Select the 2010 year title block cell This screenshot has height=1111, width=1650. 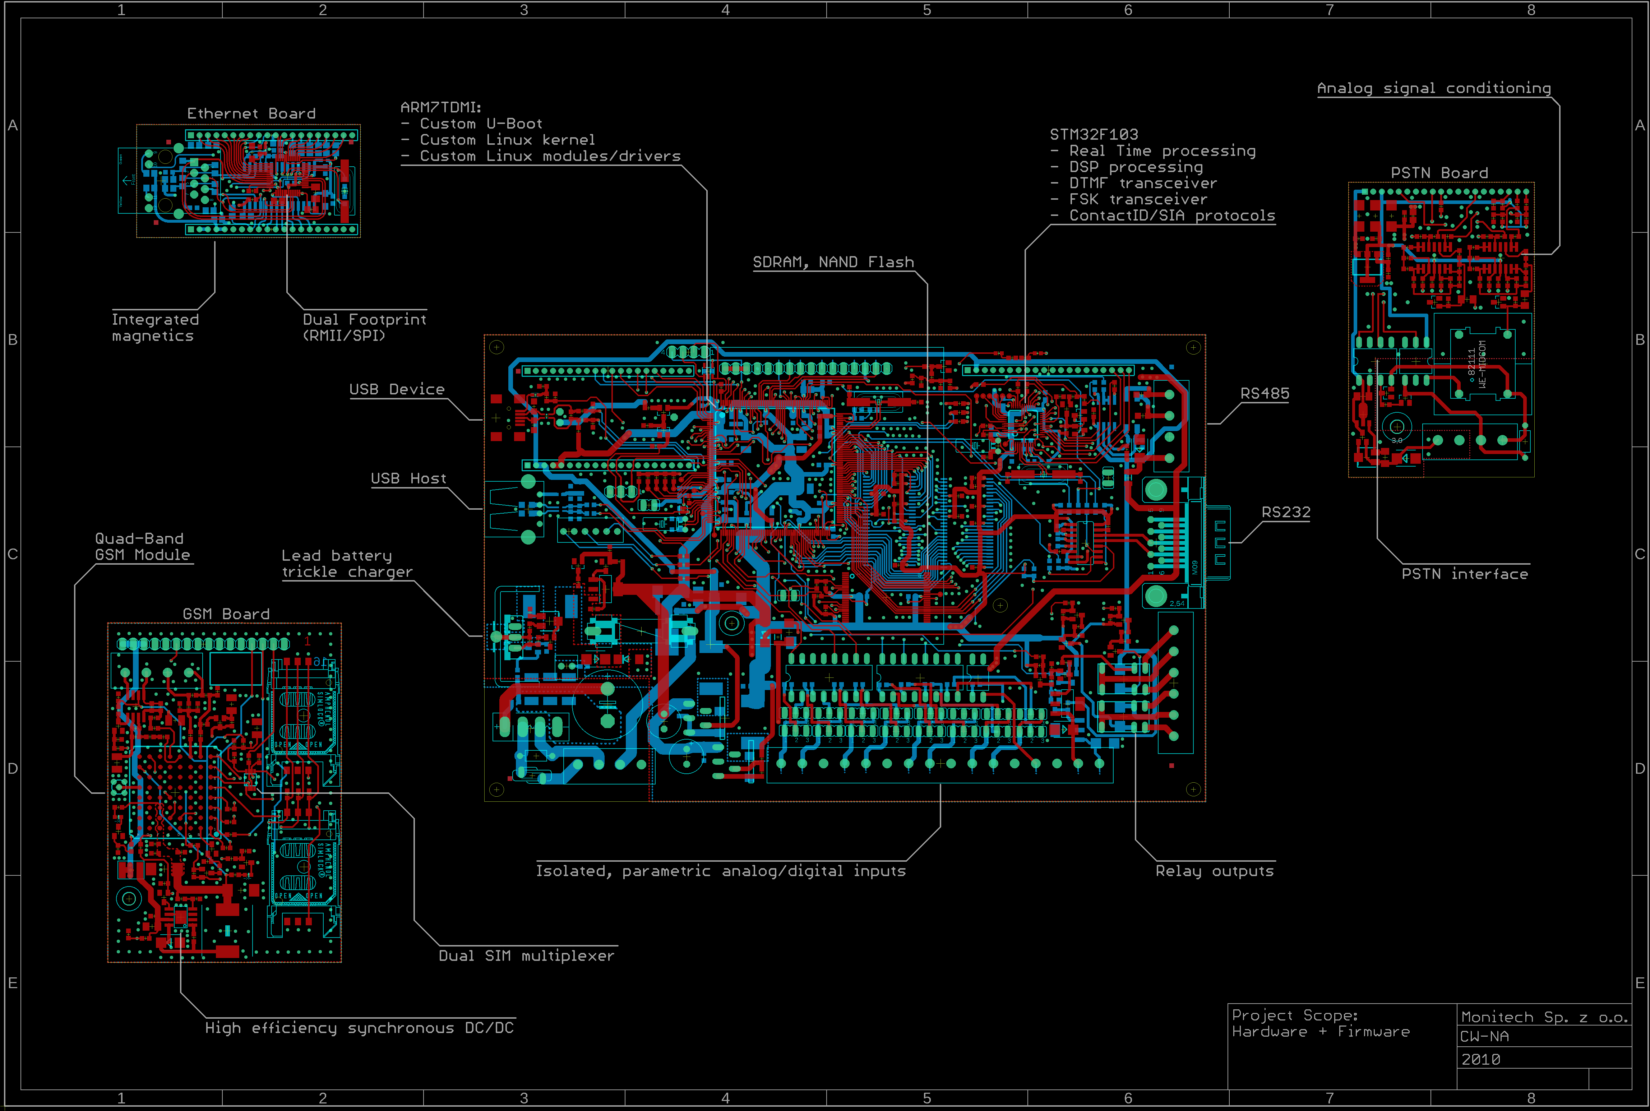point(1481,1059)
